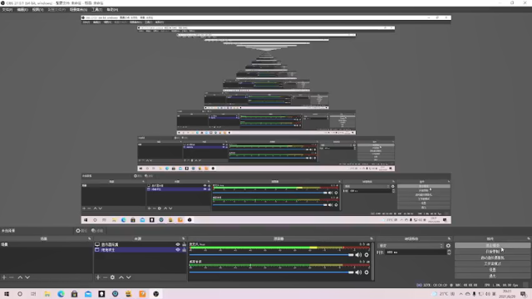The width and height of the screenshot is (532, 299).
Task: Open the Profile (配置文件) menu
Action: pyautogui.click(x=57, y=9)
